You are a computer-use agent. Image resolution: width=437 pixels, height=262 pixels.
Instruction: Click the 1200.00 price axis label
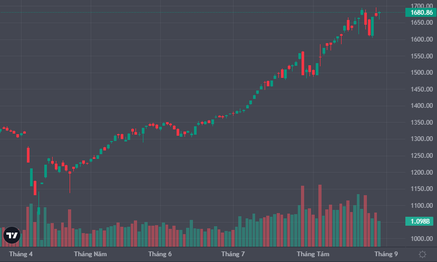[421, 173]
